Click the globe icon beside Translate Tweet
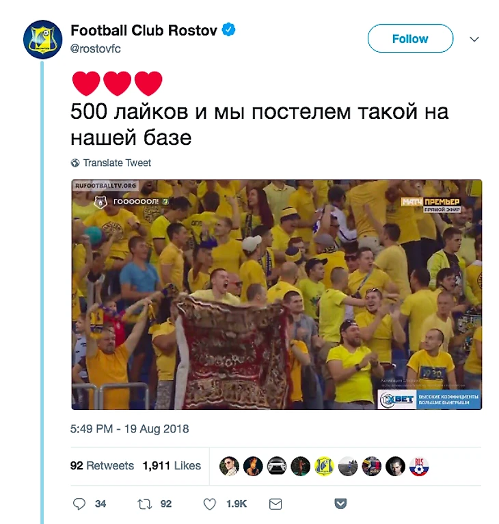This screenshot has width=499, height=524. [75, 163]
